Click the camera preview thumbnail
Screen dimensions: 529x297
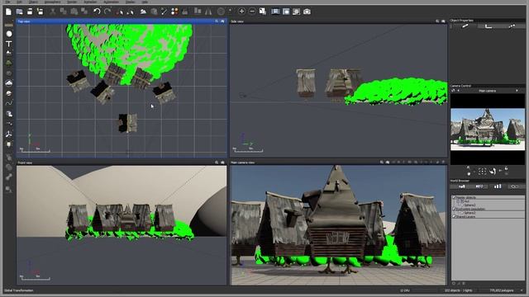coord(488,129)
